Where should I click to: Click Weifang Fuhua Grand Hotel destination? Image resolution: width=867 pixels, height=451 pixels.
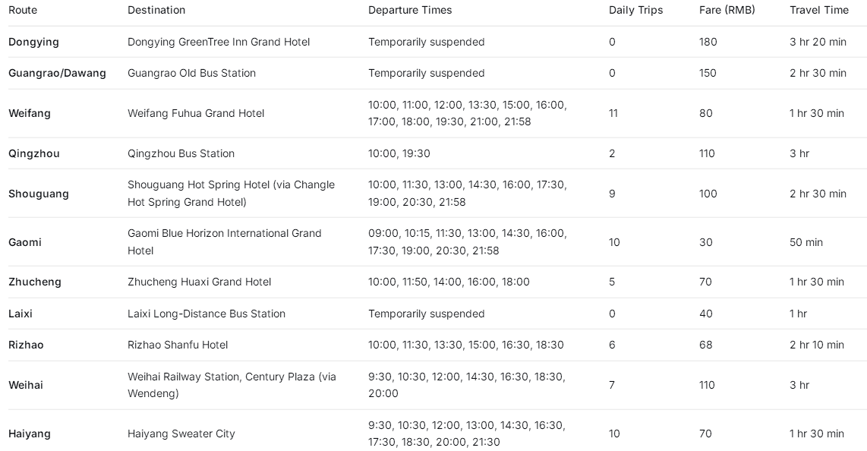tap(196, 113)
